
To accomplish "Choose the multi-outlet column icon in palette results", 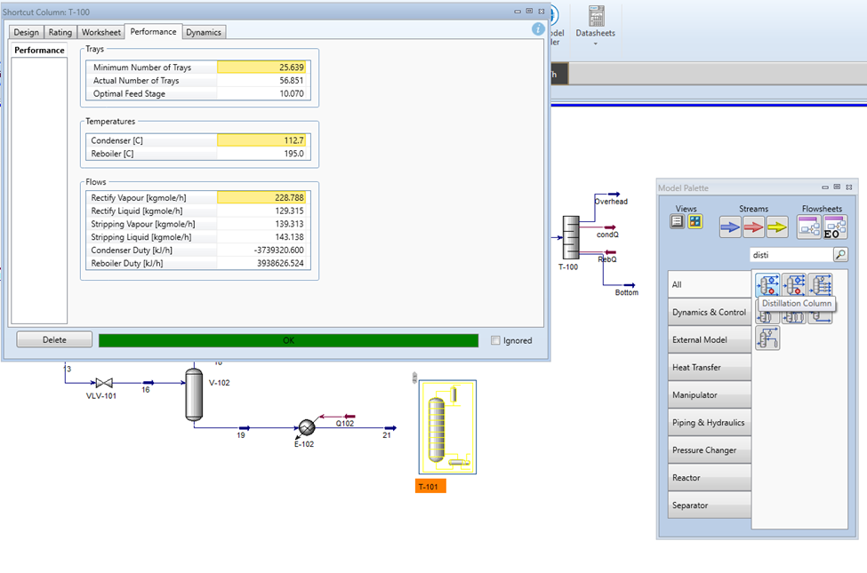I will click(x=821, y=285).
